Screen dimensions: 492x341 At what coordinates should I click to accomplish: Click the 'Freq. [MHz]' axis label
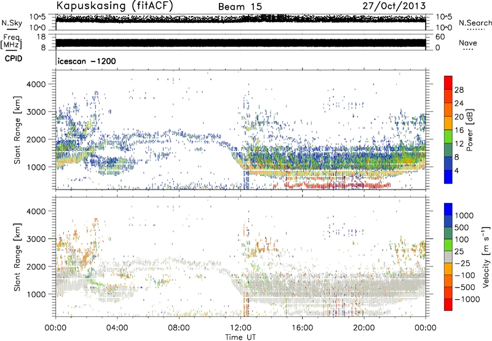point(12,41)
